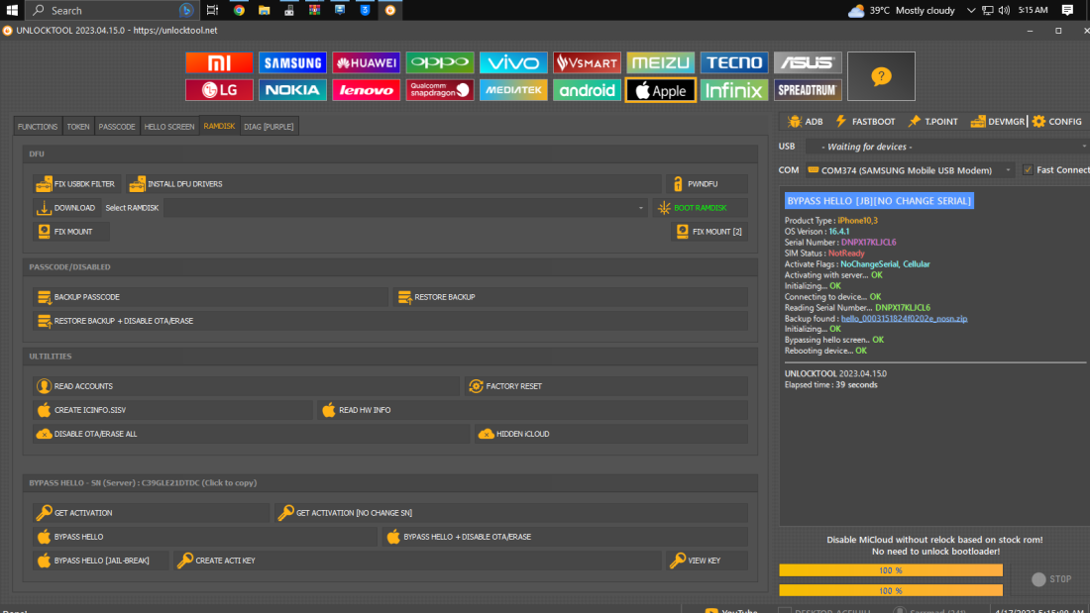The height and width of the screenshot is (613, 1090).
Task: Open the HELLO SCREEN tab
Action: pos(168,127)
